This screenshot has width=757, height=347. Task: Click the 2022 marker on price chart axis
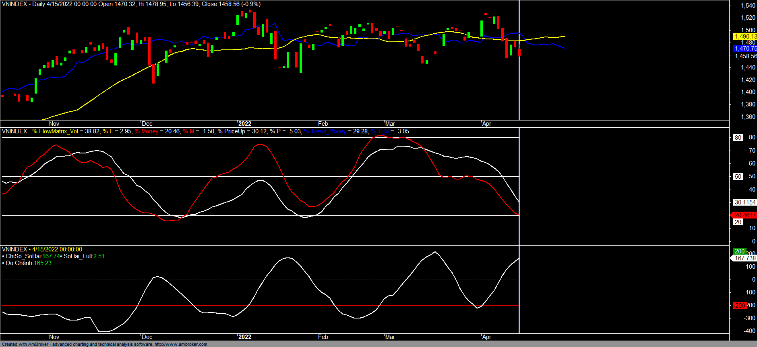click(244, 124)
